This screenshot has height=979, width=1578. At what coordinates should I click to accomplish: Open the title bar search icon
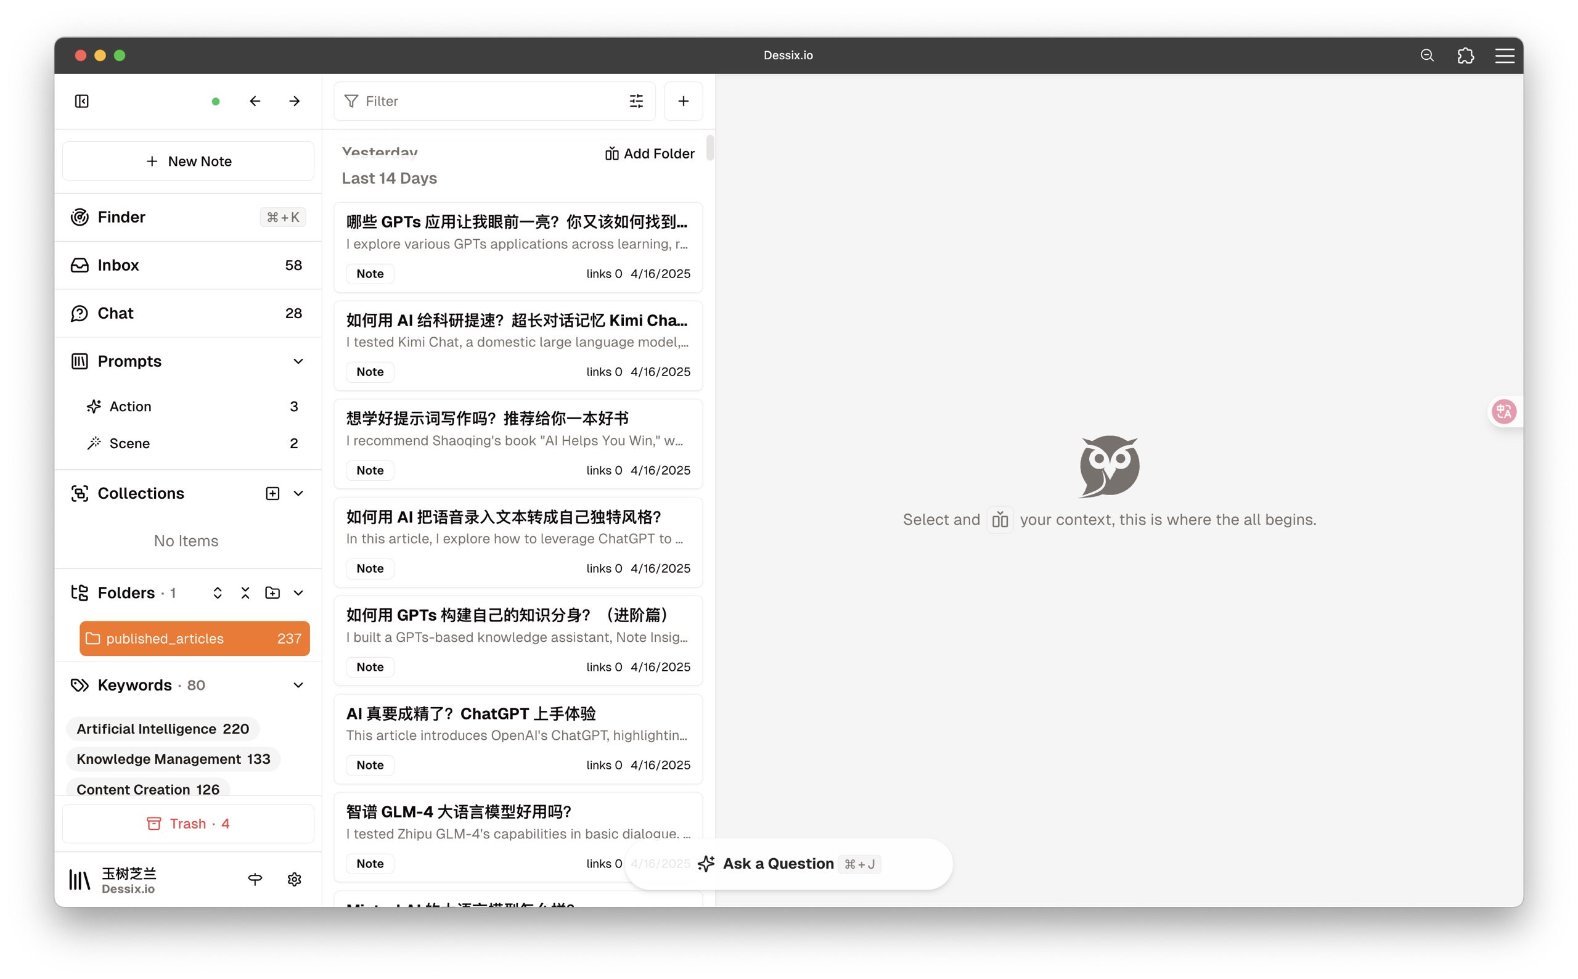click(x=1426, y=55)
